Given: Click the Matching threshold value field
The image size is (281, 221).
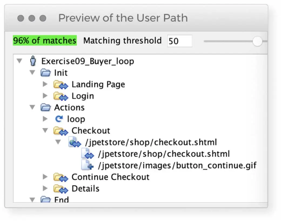Looking at the screenshot, I should click(179, 41).
